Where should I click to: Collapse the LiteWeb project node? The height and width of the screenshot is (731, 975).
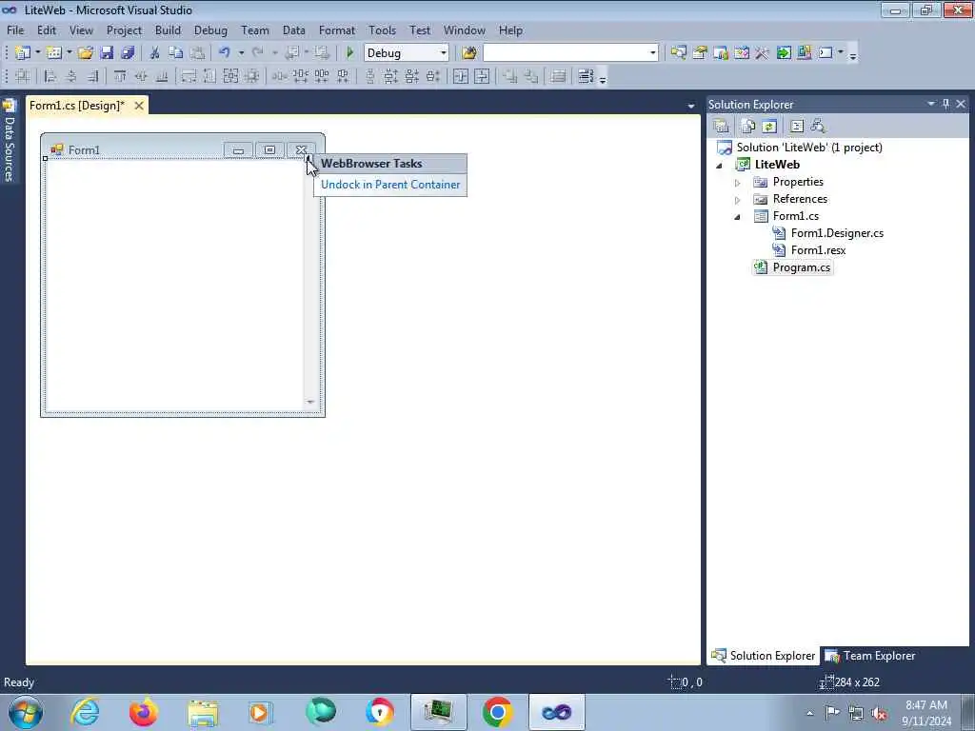[x=720, y=166]
